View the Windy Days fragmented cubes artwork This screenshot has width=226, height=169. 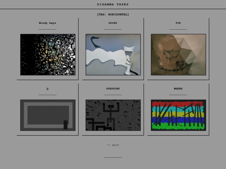point(48,55)
